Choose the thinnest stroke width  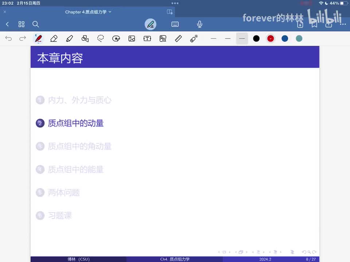click(x=213, y=39)
